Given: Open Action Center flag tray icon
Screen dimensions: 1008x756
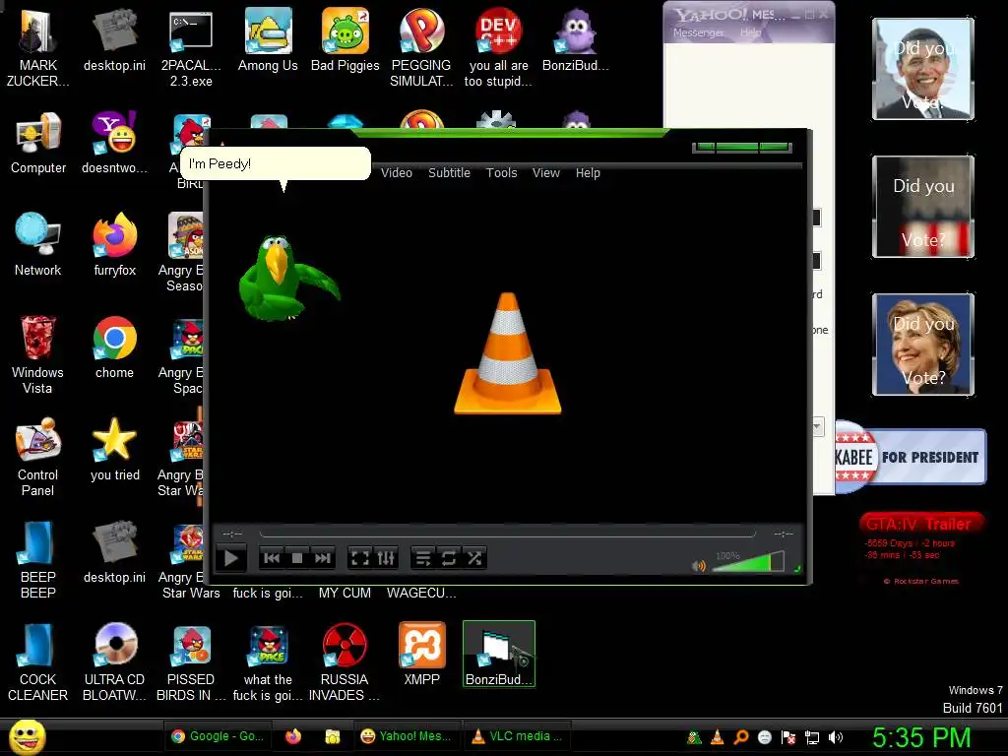Looking at the screenshot, I should coord(788,737).
